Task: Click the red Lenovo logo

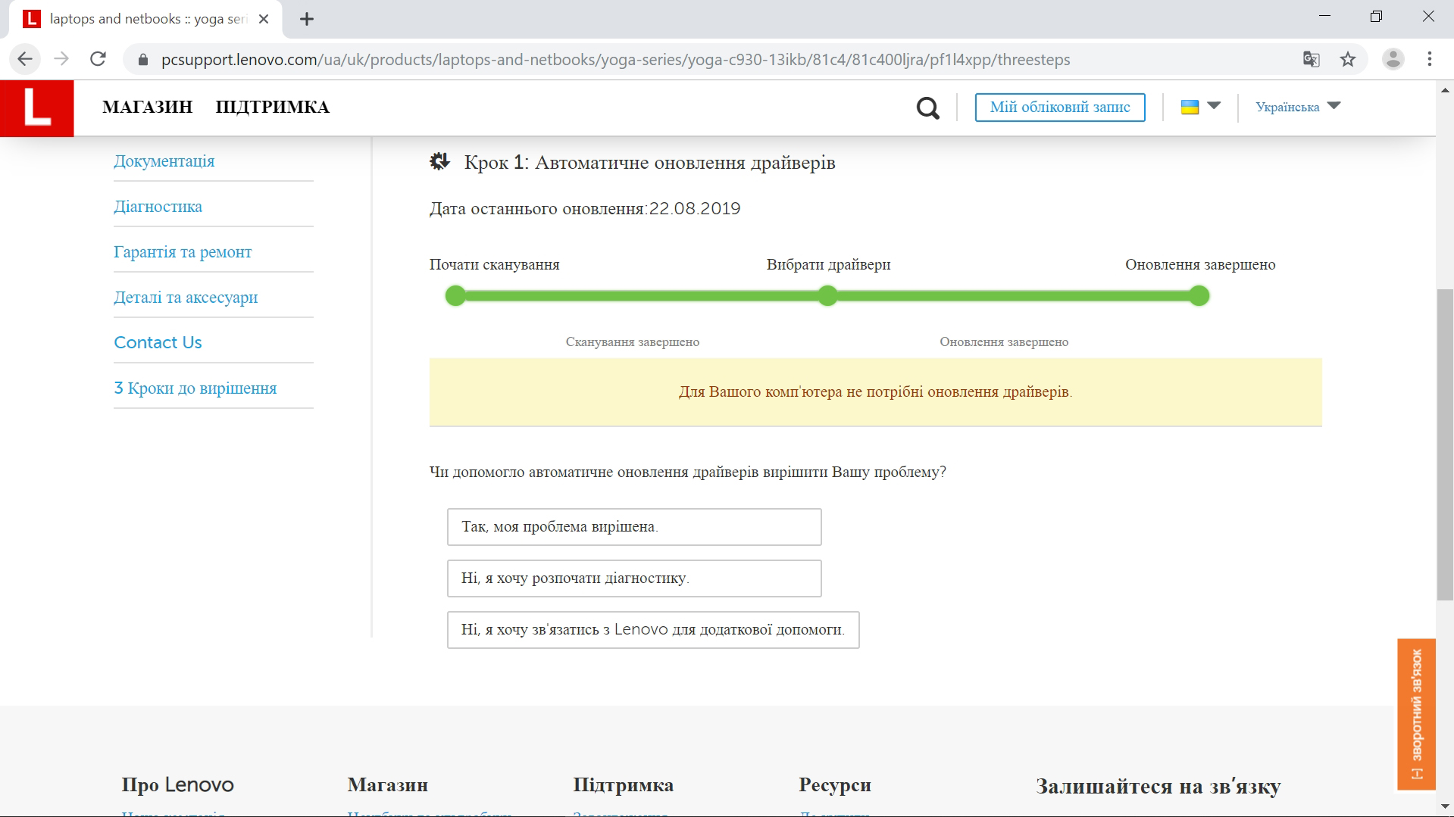Action: click(36, 108)
